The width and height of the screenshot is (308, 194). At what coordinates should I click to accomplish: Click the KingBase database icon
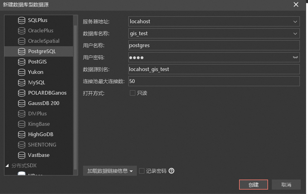pyautogui.click(x=22, y=124)
